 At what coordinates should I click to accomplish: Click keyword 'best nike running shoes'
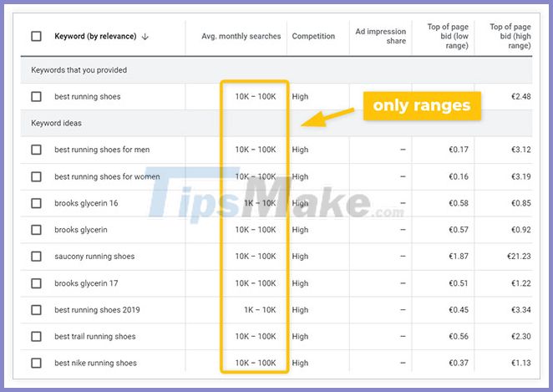point(95,363)
